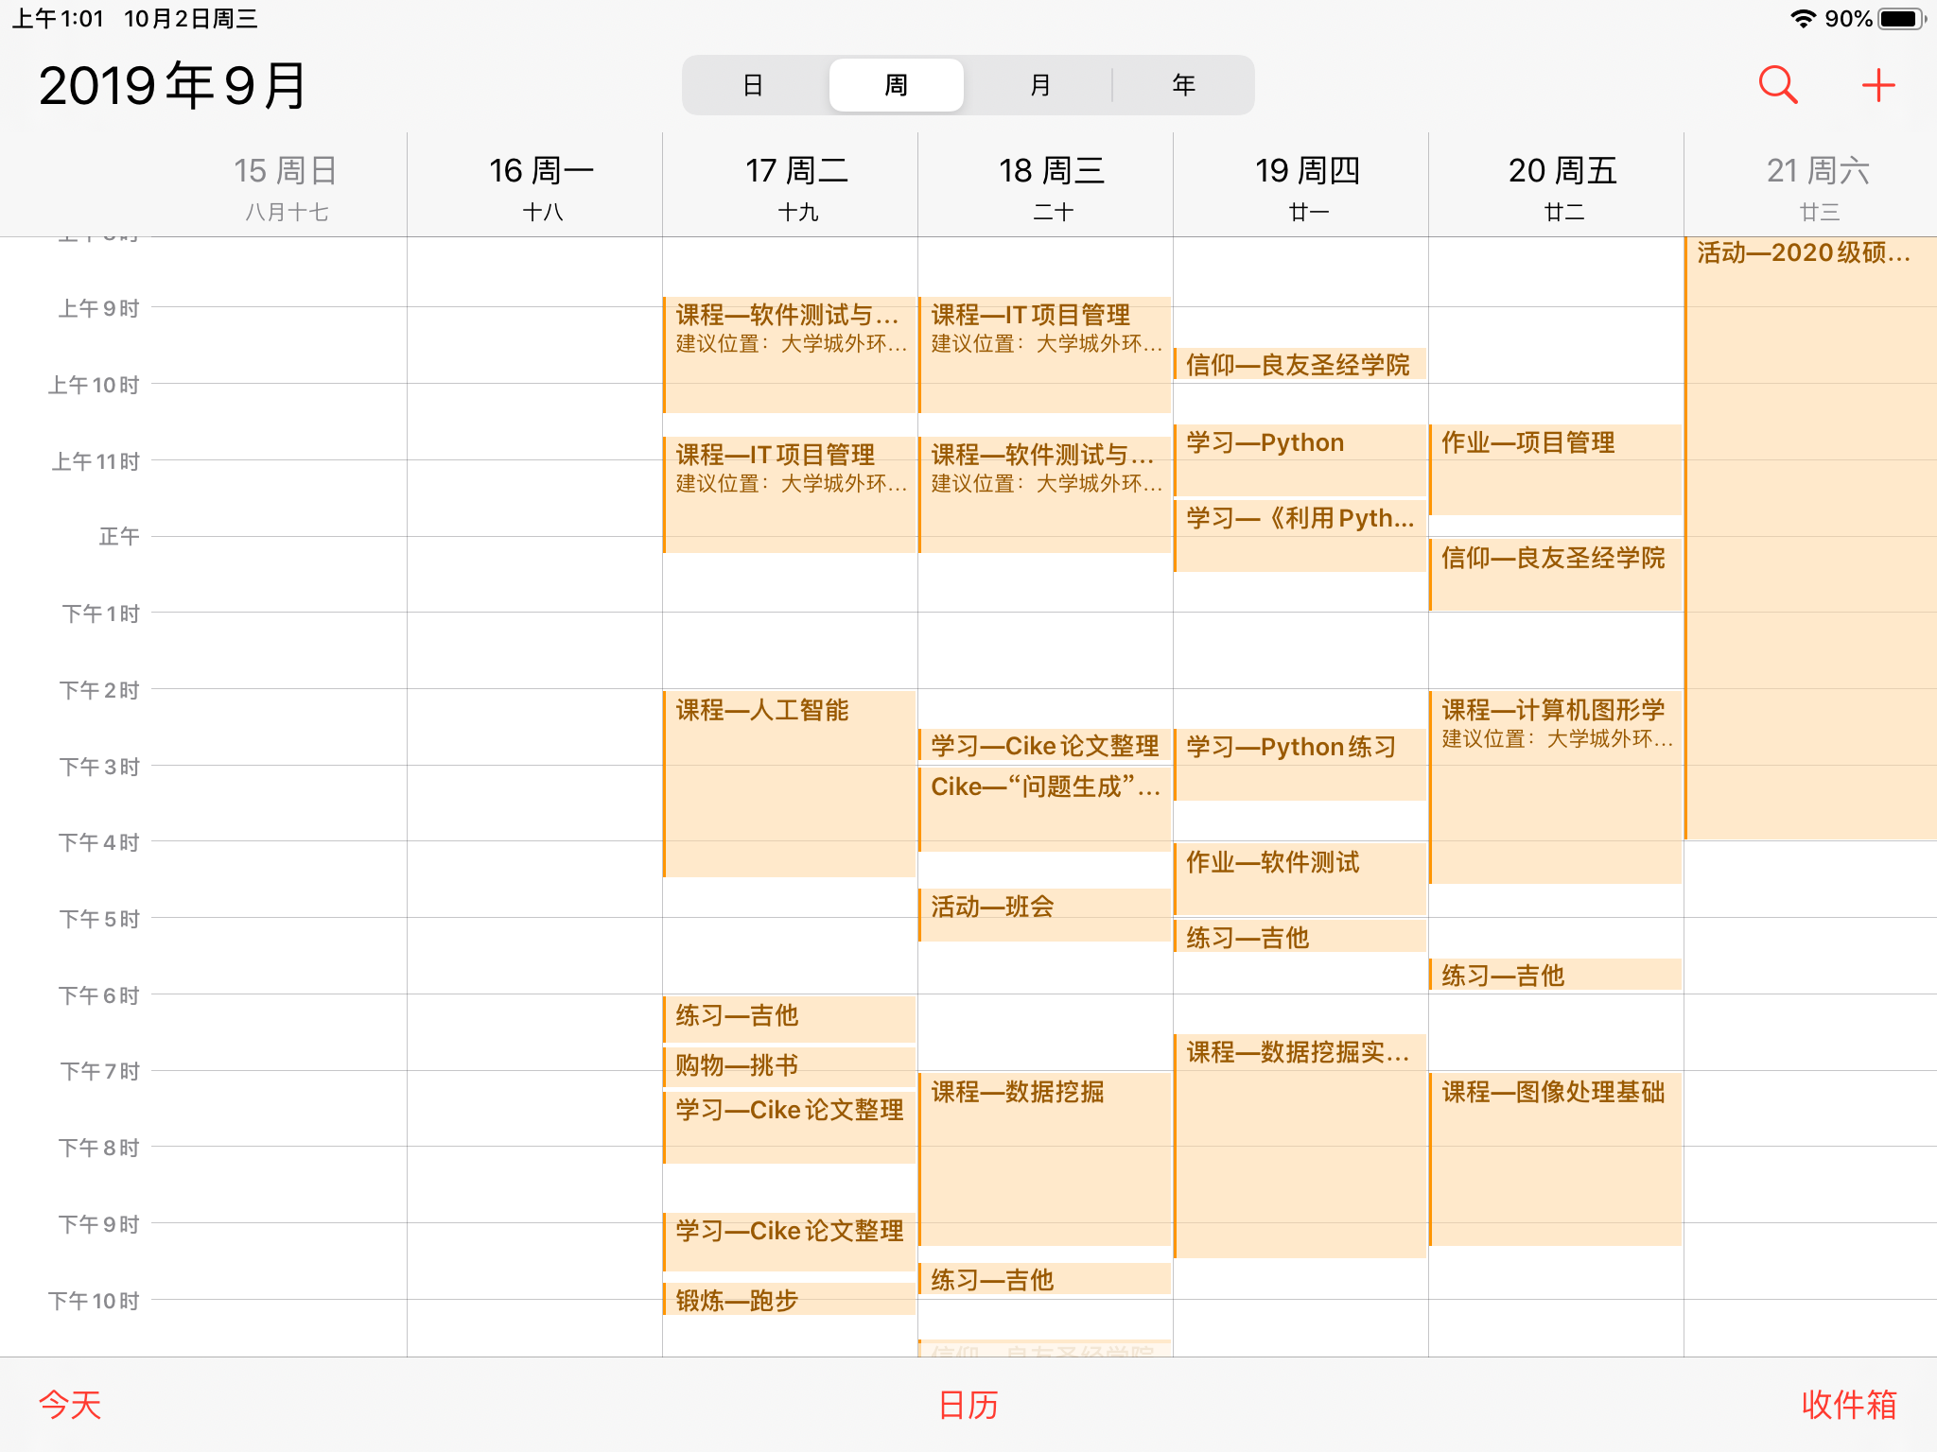Open Tuesday 7pm 学习—Cike论文整理 event
The width and height of the screenshot is (1937, 1452).
pyautogui.click(x=790, y=1128)
